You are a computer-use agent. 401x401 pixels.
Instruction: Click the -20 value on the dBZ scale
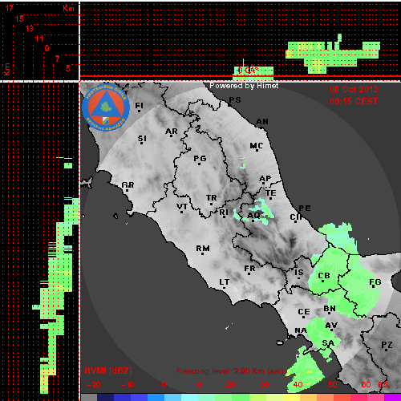(x=94, y=385)
